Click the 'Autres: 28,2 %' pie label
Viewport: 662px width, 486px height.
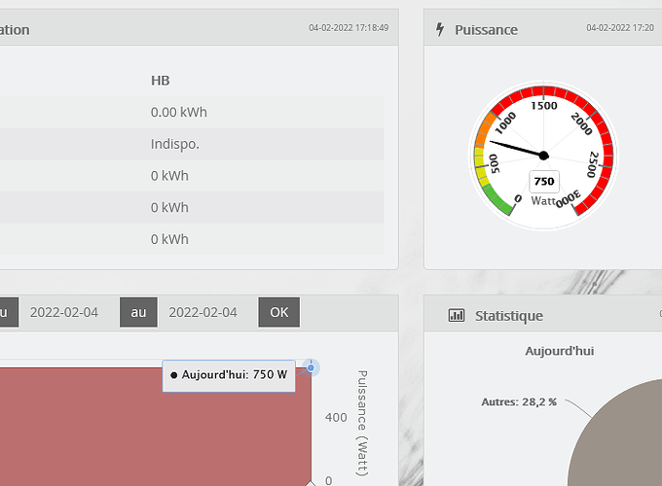click(x=519, y=402)
